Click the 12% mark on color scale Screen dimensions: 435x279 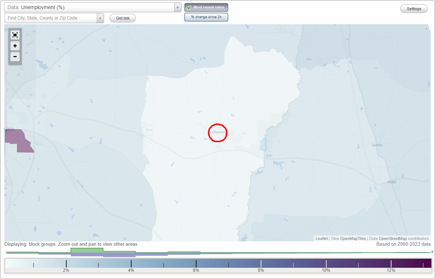coord(391,270)
